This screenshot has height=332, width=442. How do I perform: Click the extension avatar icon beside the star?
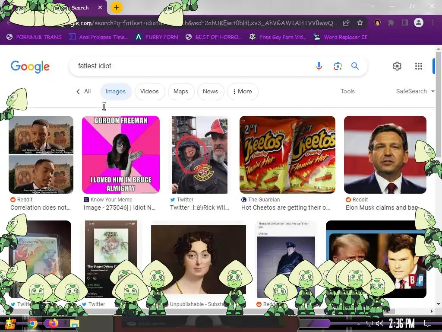[x=377, y=22]
